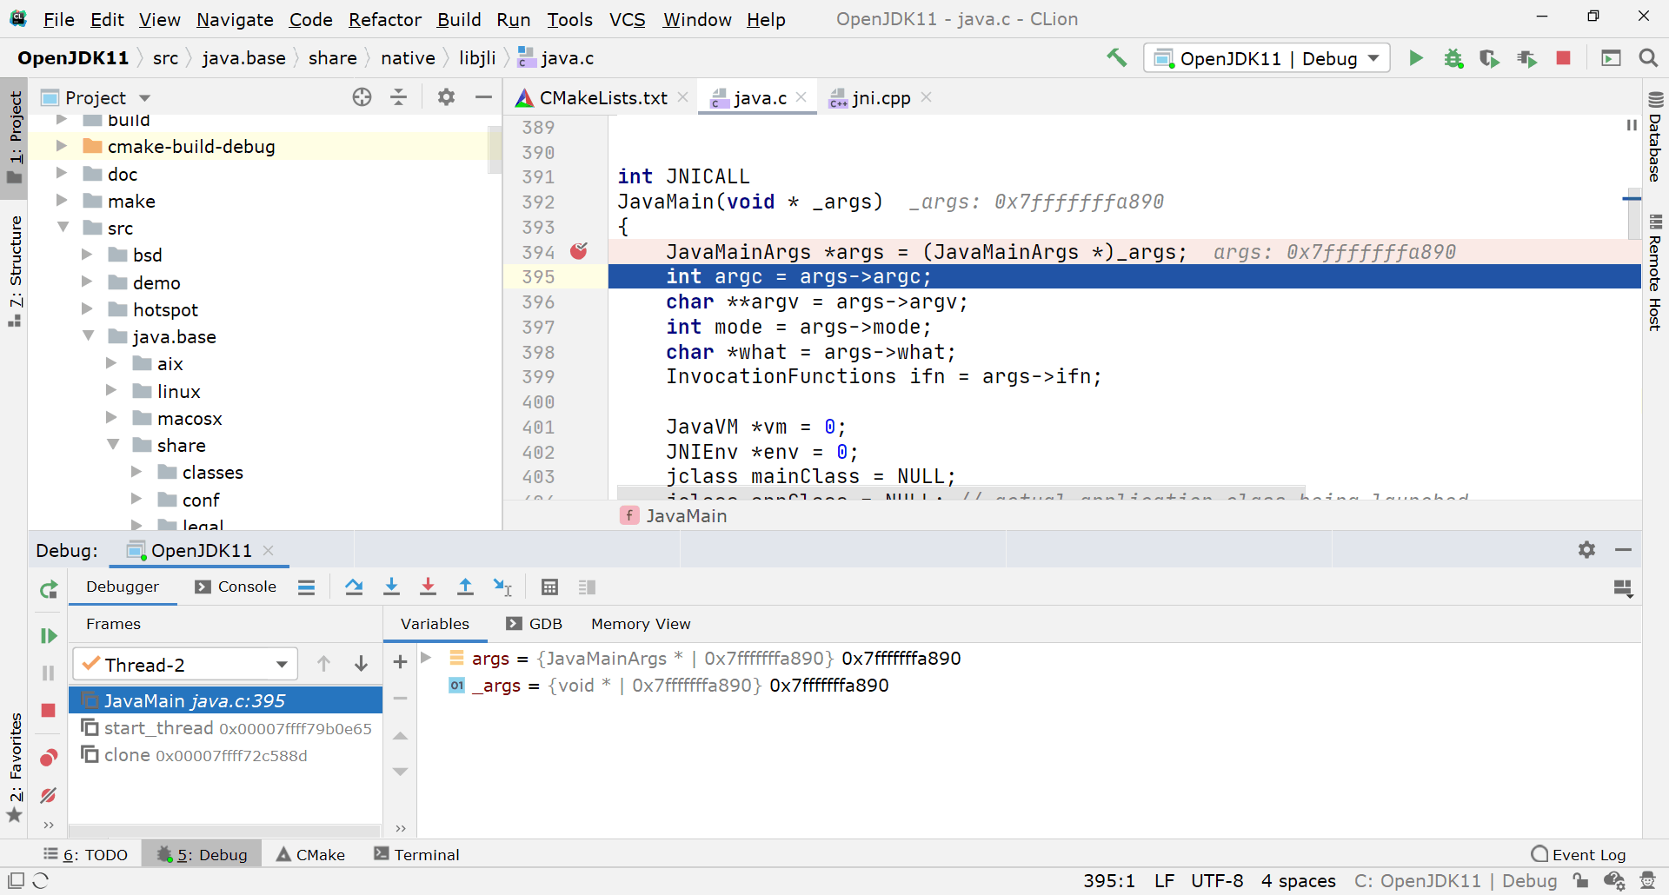This screenshot has width=1669, height=895.
Task: Open the Refactor menu
Action: 384,19
